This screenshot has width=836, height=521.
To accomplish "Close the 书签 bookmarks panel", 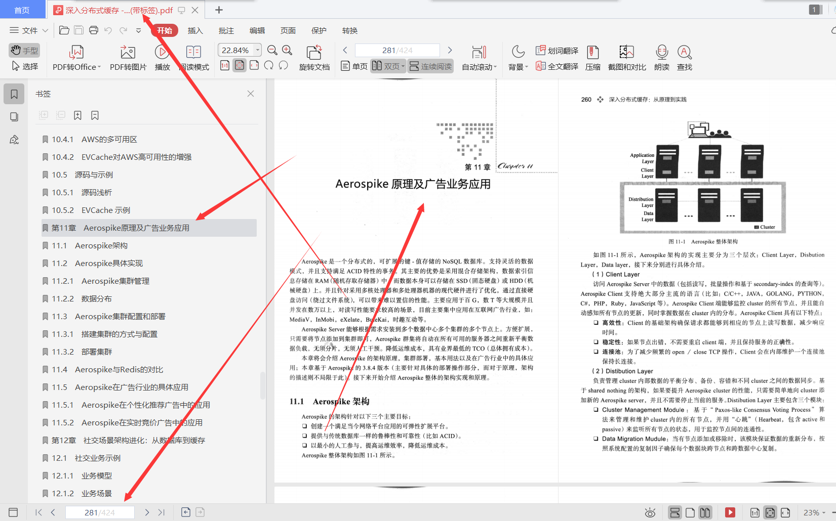I will tap(251, 94).
